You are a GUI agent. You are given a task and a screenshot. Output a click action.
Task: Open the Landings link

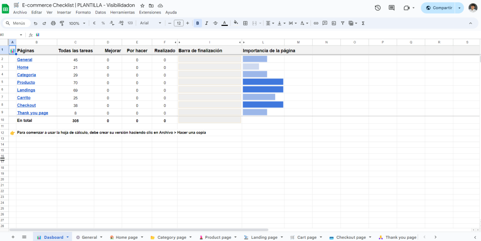coord(26,90)
